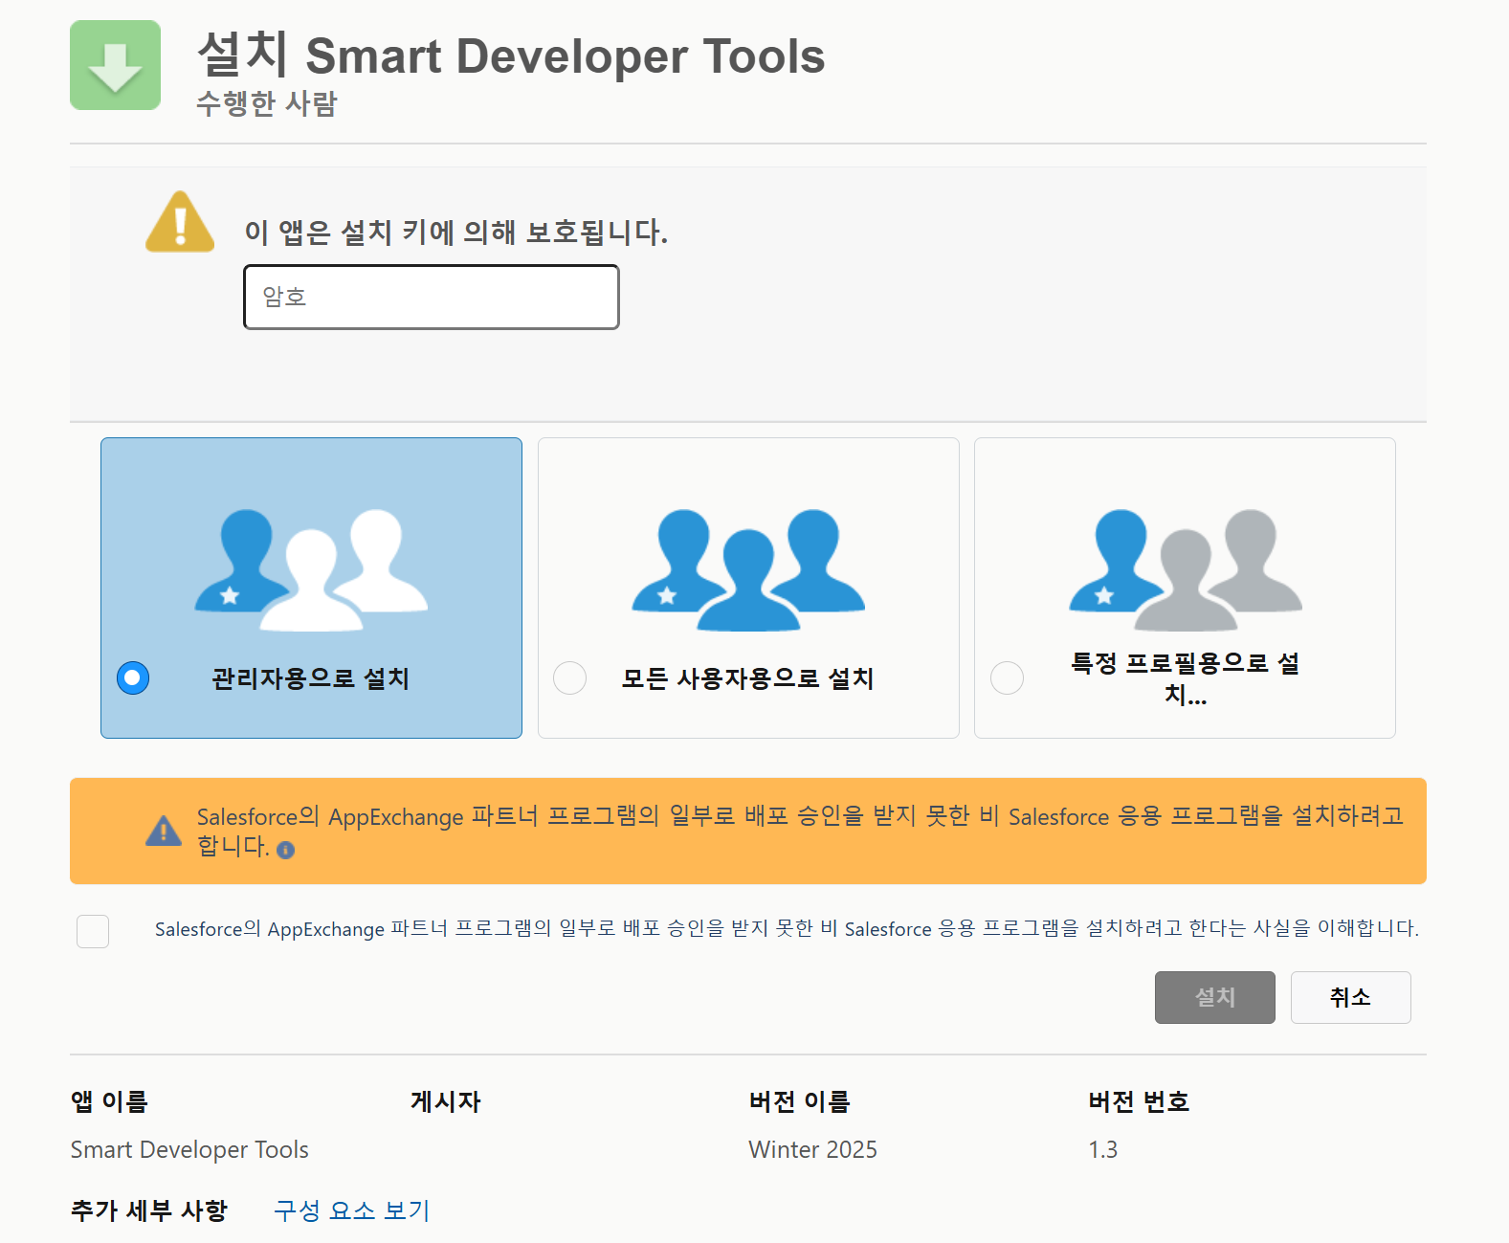
Task: Click the orange banner warning message text
Action: (x=800, y=831)
